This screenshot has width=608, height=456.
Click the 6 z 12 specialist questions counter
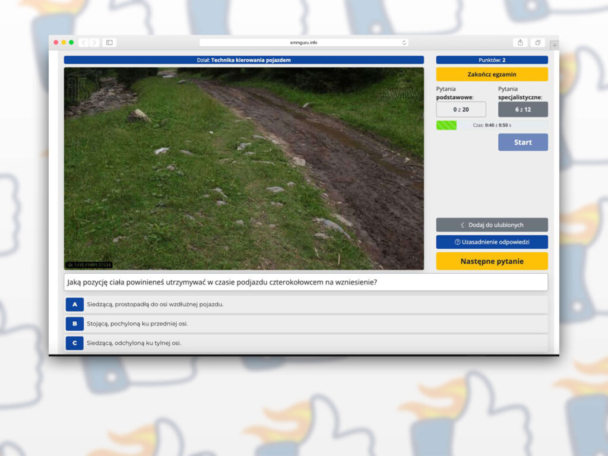522,109
